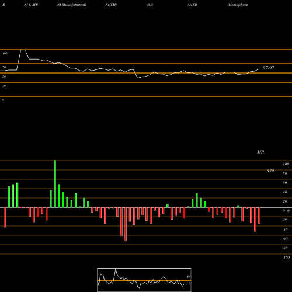This screenshot has width=292, height=292.
Task: Click the 30 level label on RSI scale
Action: pos(4,86)
